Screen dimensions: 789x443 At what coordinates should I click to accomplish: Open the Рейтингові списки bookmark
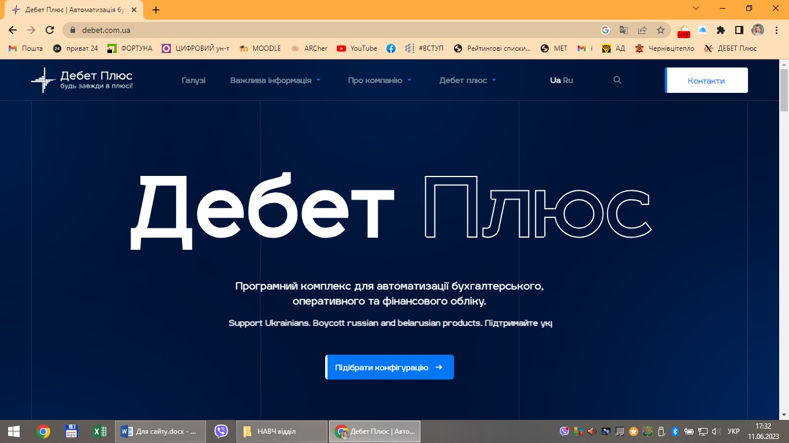pos(492,48)
